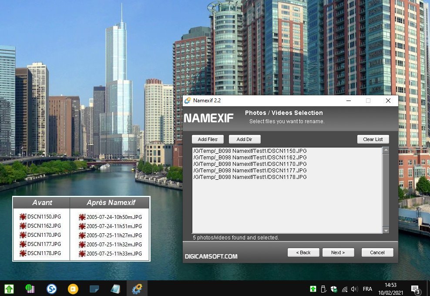Click the green arrow system tray icon
Image resolution: width=430 pixels, height=296 pixels.
[313, 289]
